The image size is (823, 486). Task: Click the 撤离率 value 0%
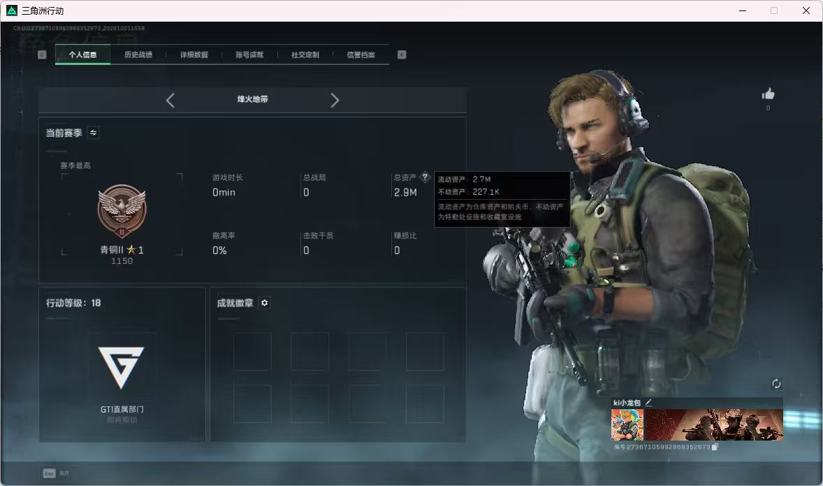pyautogui.click(x=219, y=251)
